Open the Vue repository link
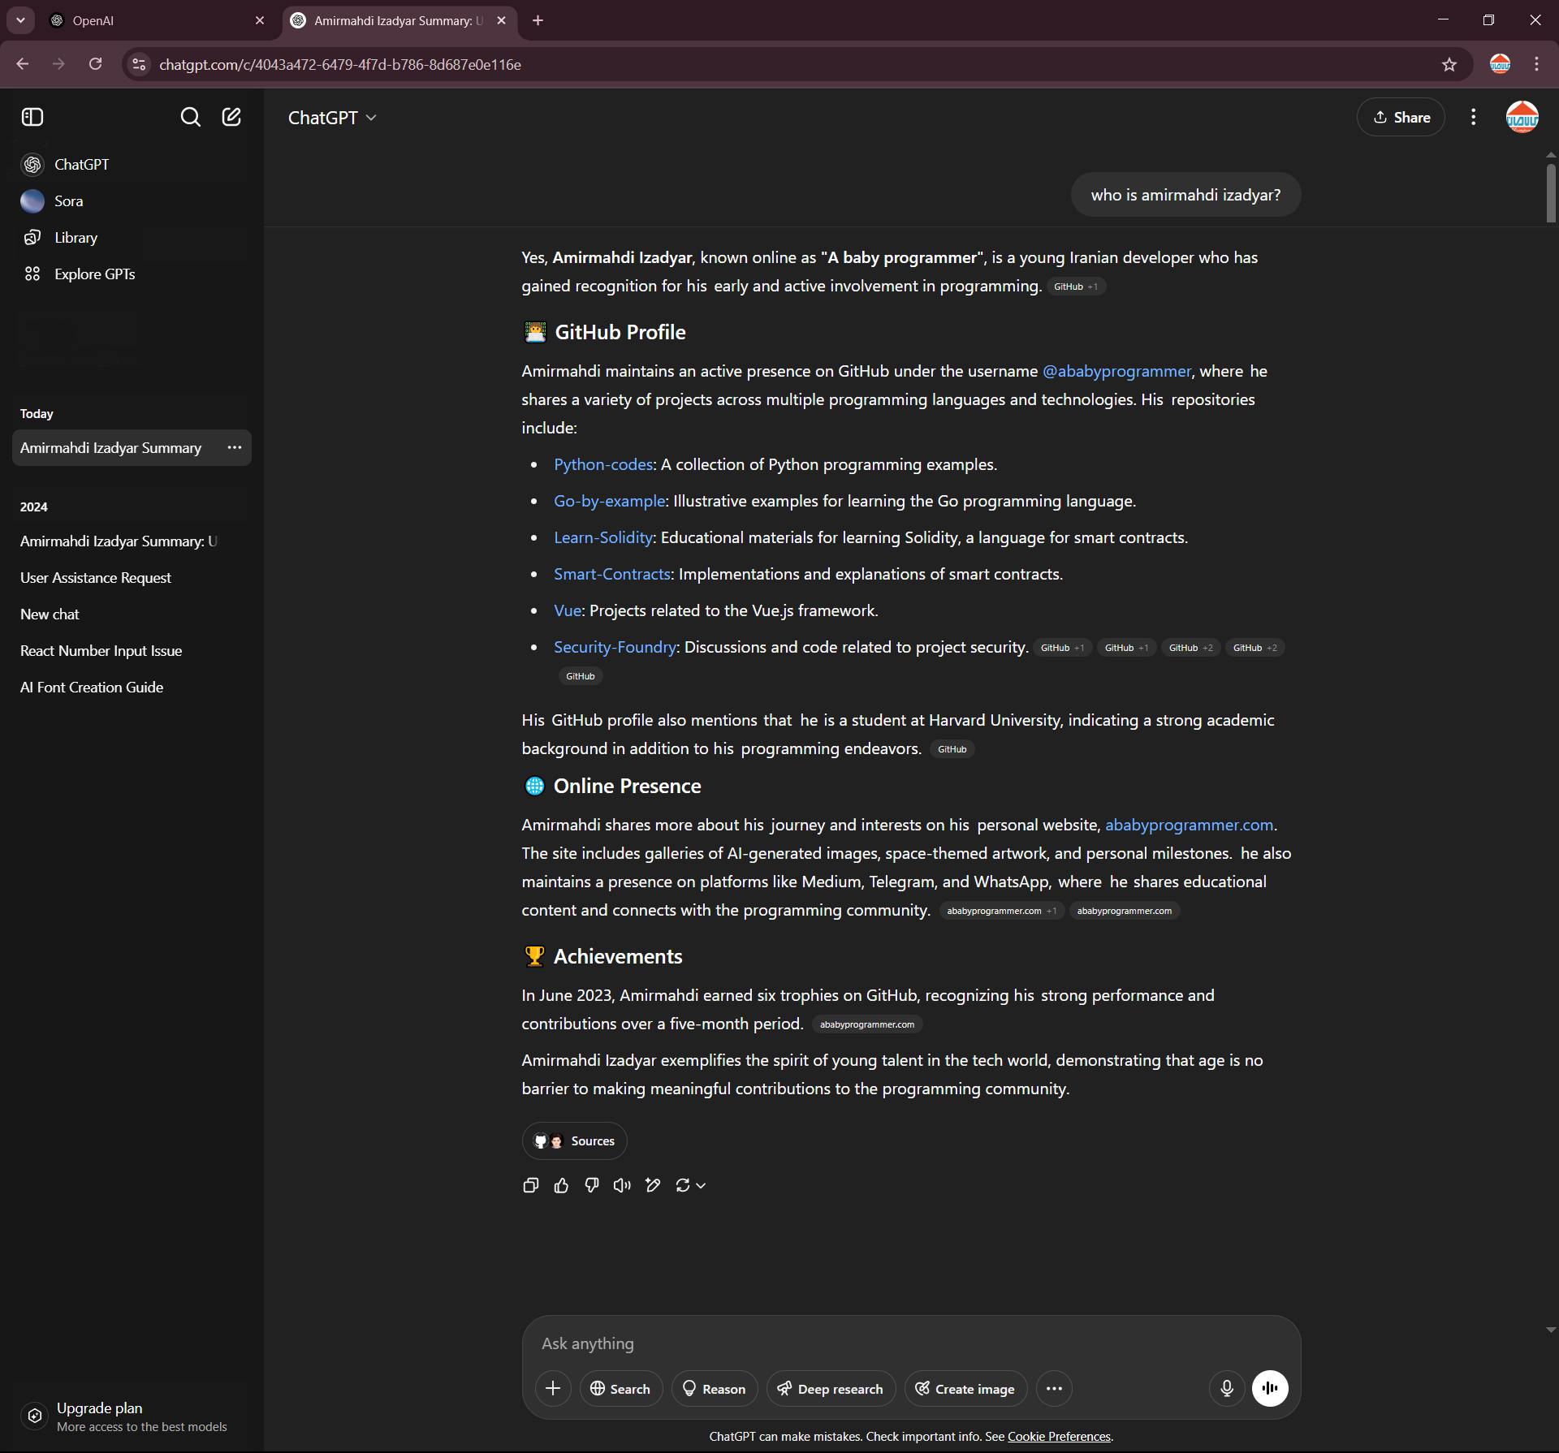This screenshot has width=1559, height=1453. [x=567, y=610]
